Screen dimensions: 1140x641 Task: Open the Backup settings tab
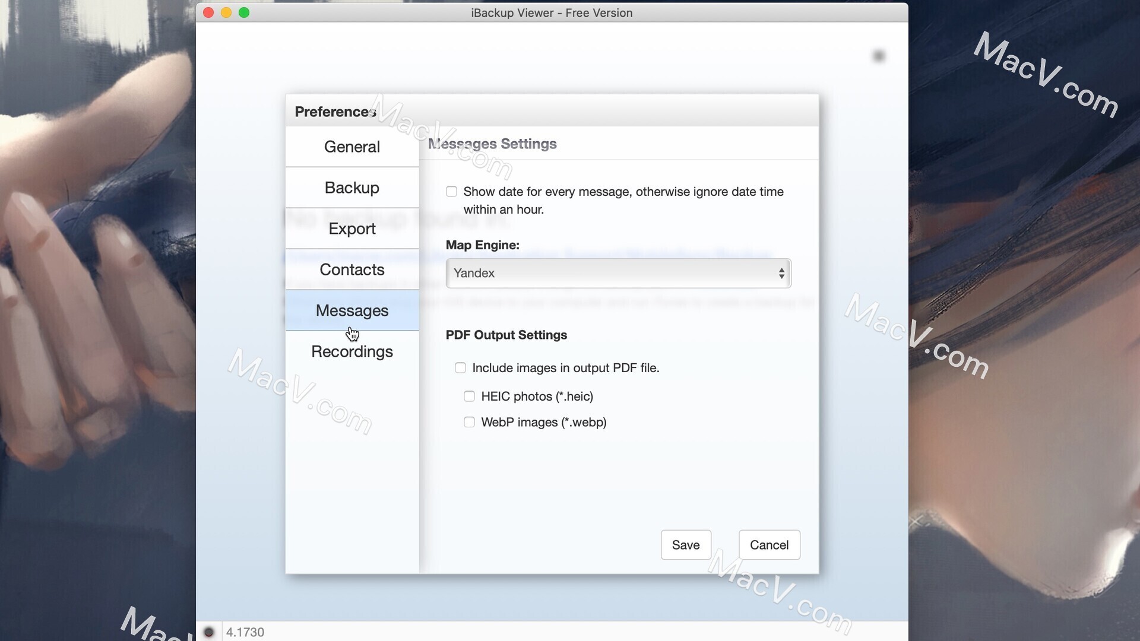click(x=351, y=188)
